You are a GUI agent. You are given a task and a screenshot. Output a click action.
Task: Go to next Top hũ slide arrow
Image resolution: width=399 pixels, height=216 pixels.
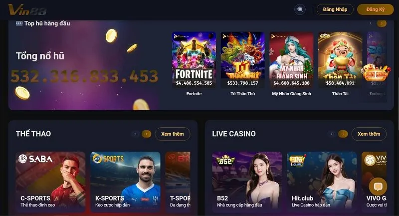point(382,23)
